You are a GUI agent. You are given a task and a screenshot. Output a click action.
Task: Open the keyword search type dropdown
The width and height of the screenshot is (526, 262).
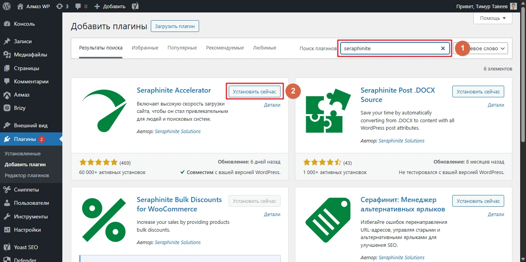[x=487, y=48]
